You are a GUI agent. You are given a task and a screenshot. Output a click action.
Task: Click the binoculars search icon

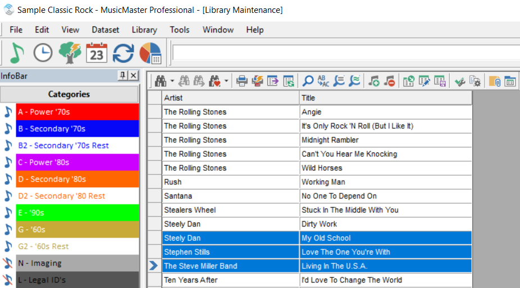161,81
